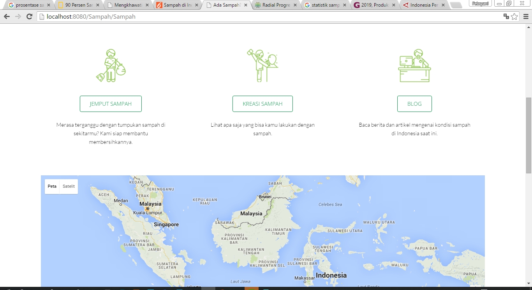
Task: Click the JEMPUT SAMPAH button
Action: coord(111,104)
